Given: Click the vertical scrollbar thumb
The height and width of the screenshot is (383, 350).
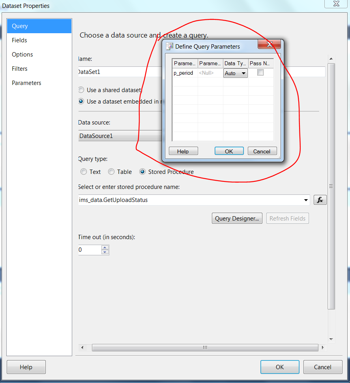Looking at the screenshot, I should pos(331,187).
